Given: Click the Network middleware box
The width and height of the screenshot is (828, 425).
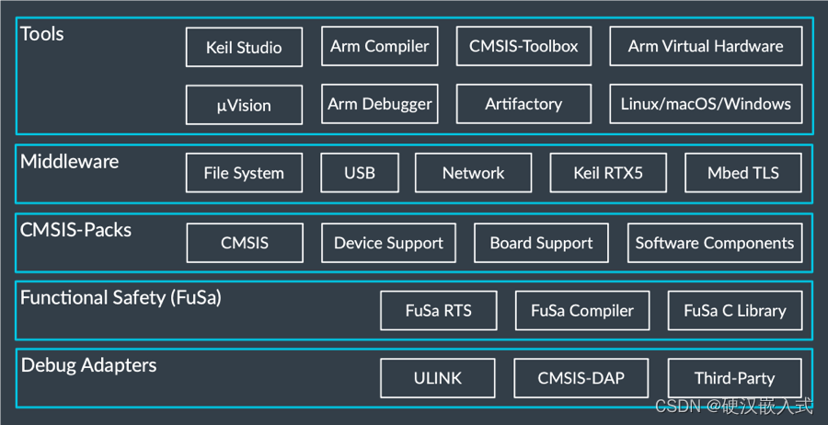Looking at the screenshot, I should pyautogui.click(x=473, y=173).
